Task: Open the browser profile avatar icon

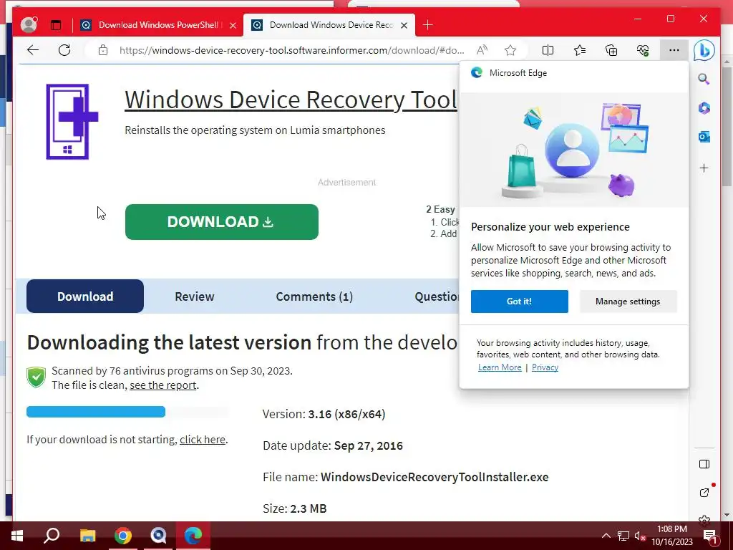Action: pos(29,25)
